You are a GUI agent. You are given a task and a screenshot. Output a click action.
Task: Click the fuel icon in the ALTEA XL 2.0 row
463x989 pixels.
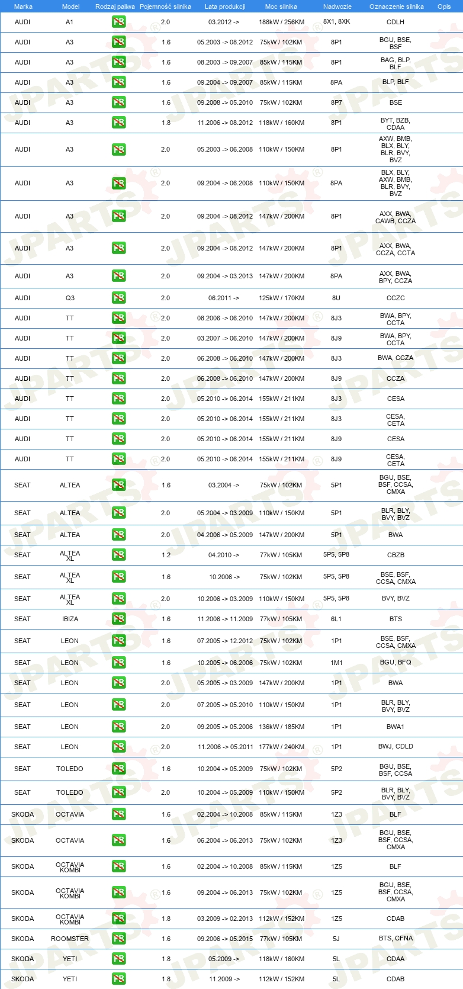pos(118,599)
